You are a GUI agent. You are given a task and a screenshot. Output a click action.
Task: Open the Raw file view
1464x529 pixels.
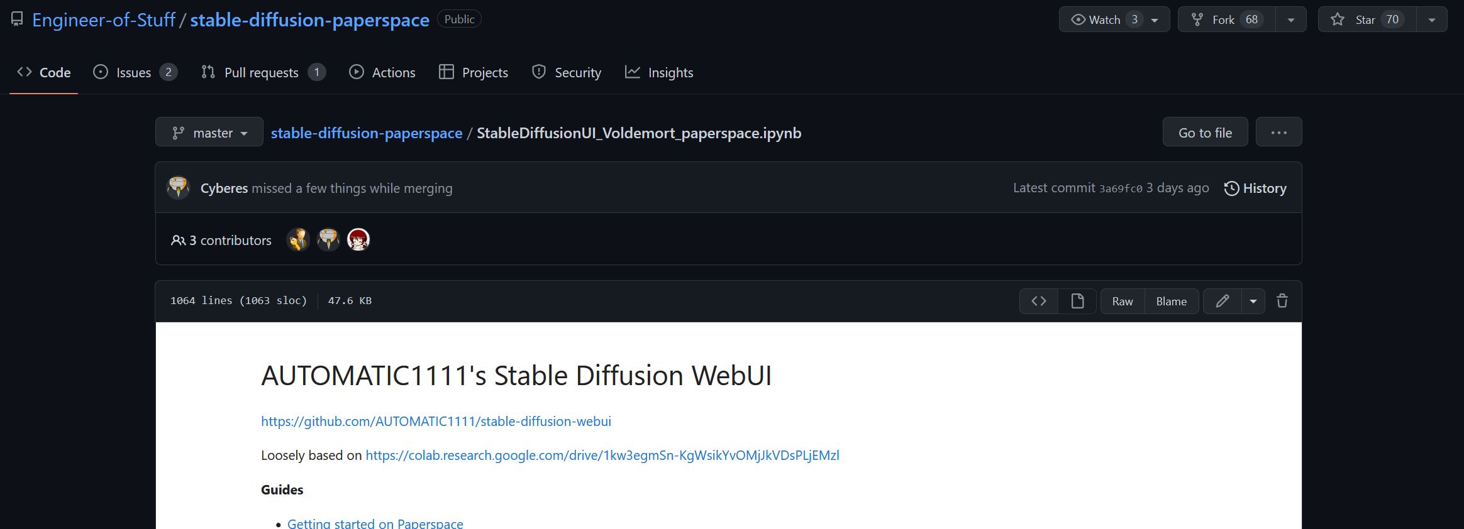pyautogui.click(x=1123, y=301)
